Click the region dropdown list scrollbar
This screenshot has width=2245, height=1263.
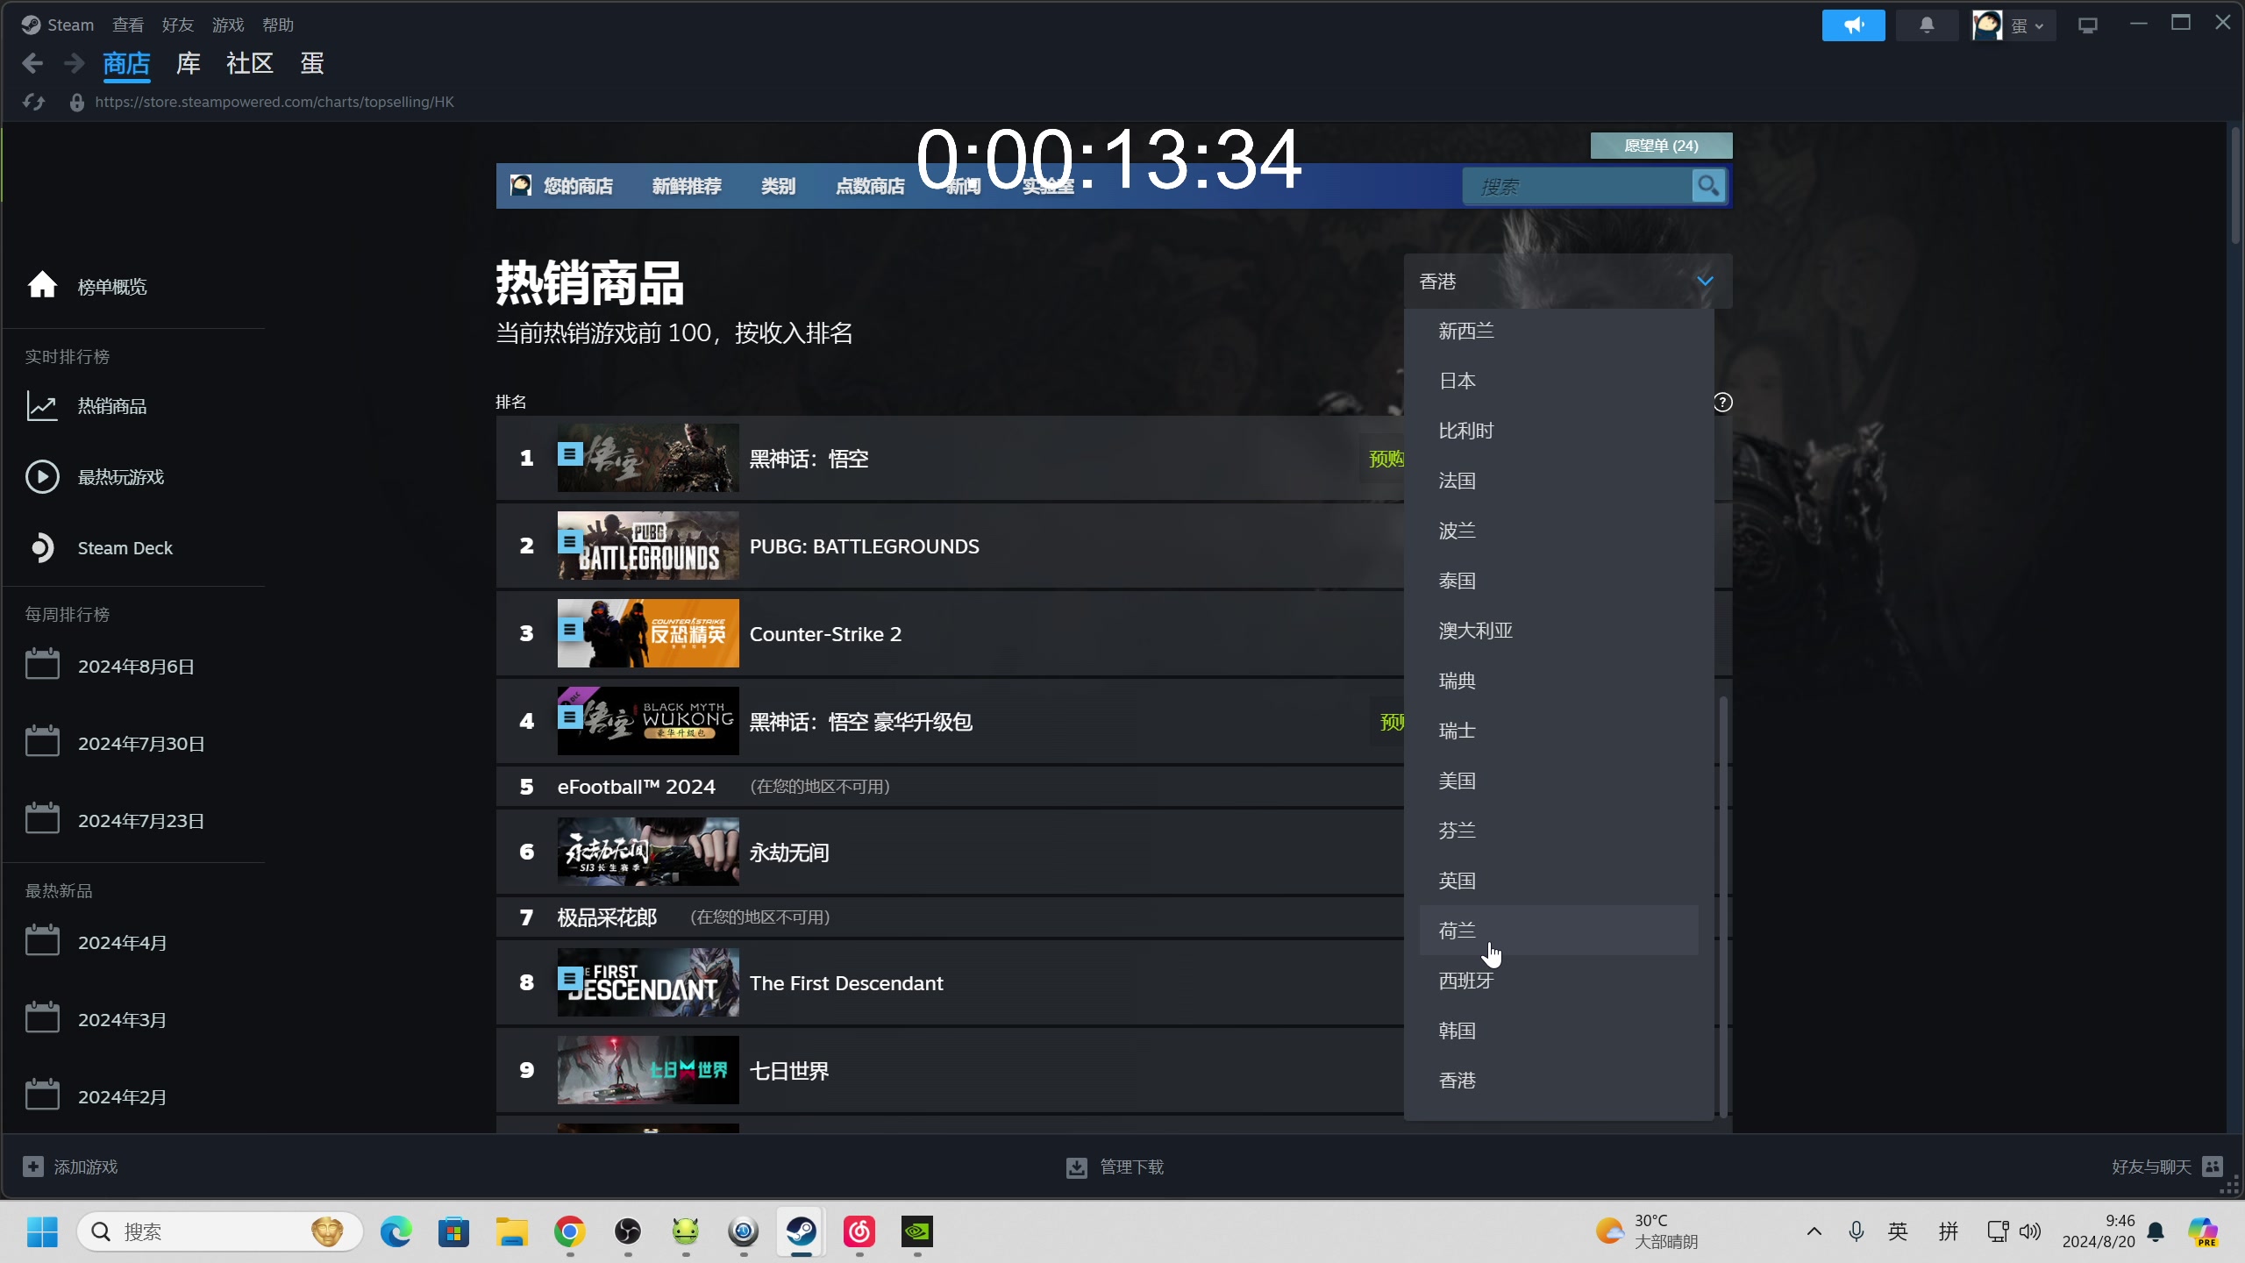1723,906
